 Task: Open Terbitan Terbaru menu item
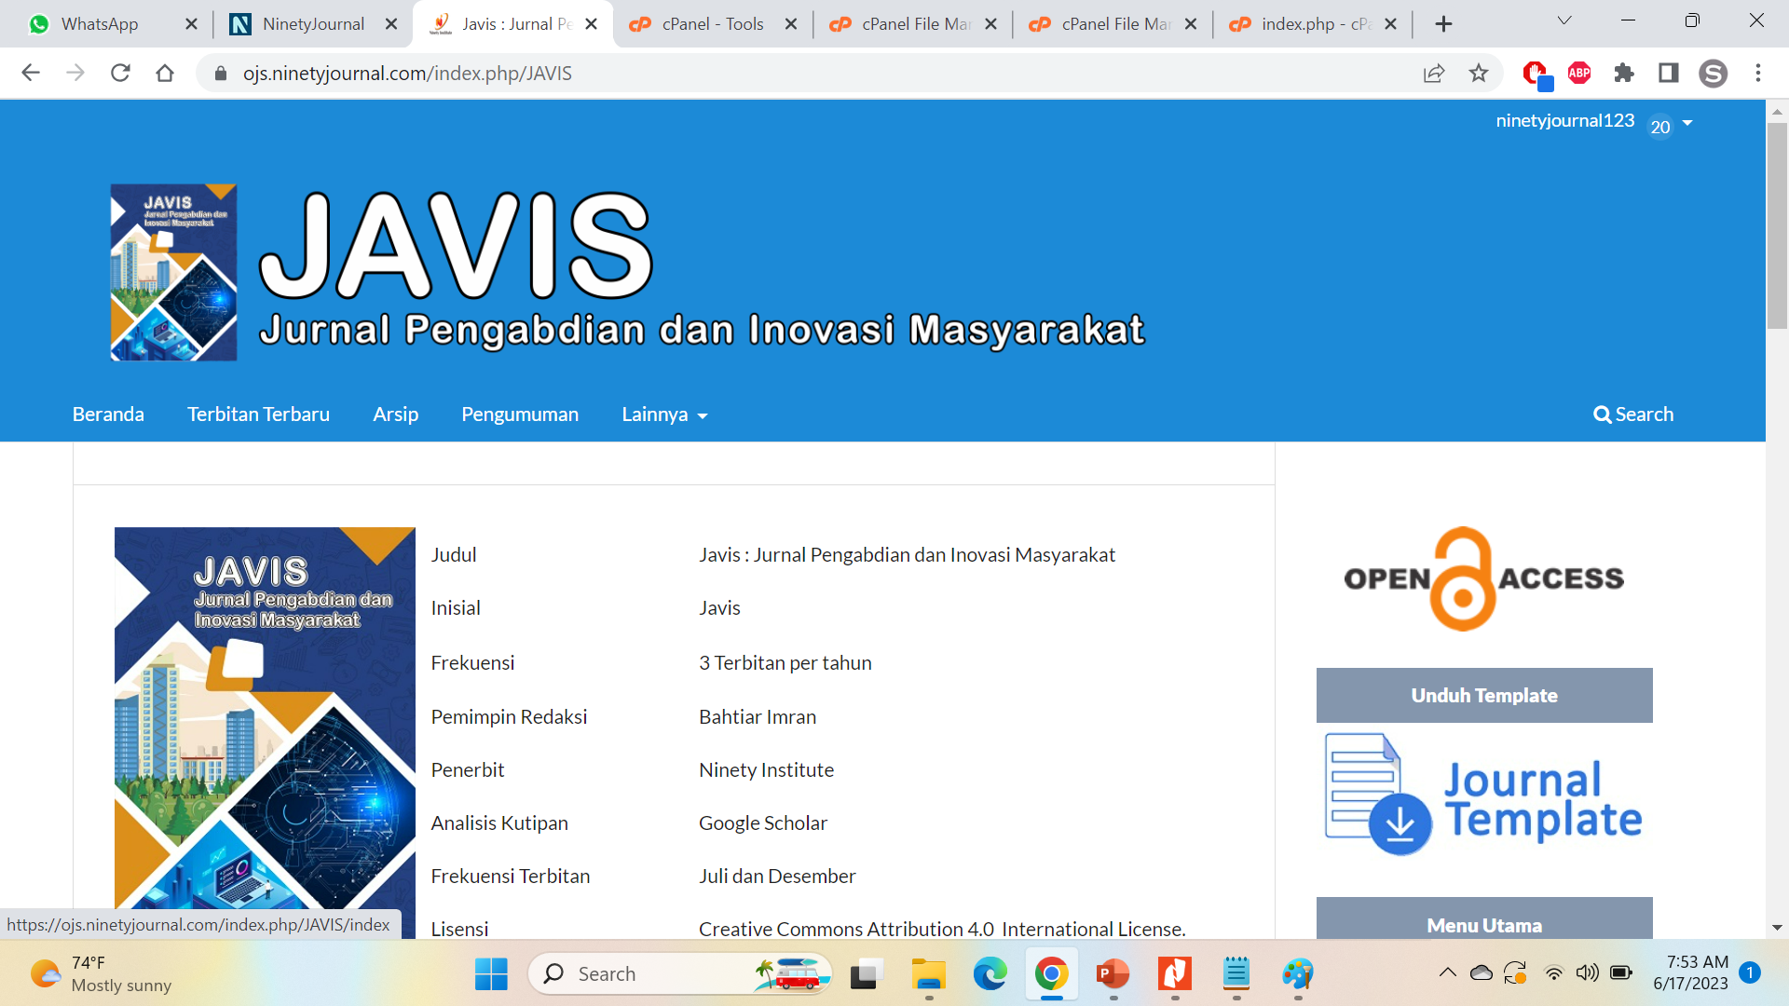click(x=258, y=415)
